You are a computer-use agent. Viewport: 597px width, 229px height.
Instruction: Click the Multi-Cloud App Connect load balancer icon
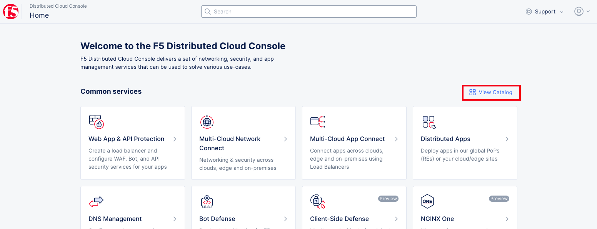[x=317, y=121]
